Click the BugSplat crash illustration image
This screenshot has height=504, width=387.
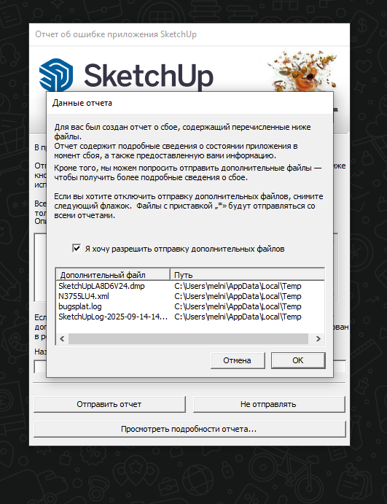click(302, 71)
